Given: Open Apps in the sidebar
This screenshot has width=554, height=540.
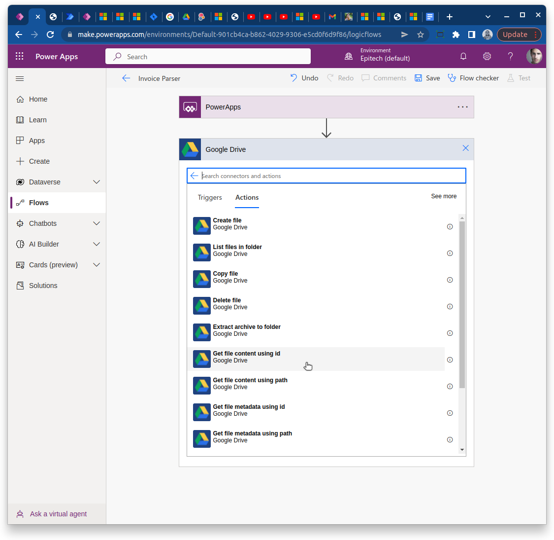Looking at the screenshot, I should (x=57, y=141).
